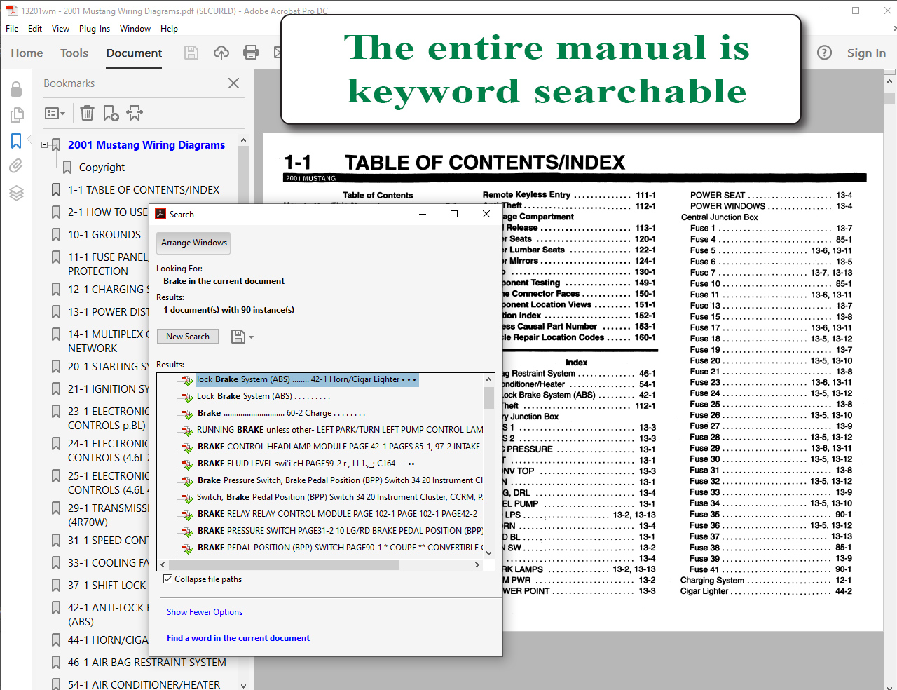This screenshot has width=897, height=690.
Task: Click PDF icon of 'Brake Pressure Switch' result
Action: coord(187,481)
